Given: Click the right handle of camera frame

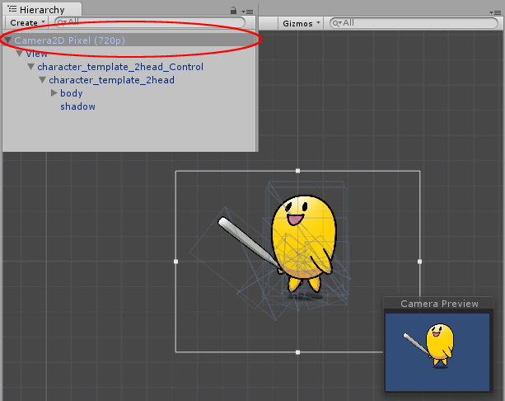Looking at the screenshot, I should click(x=419, y=262).
